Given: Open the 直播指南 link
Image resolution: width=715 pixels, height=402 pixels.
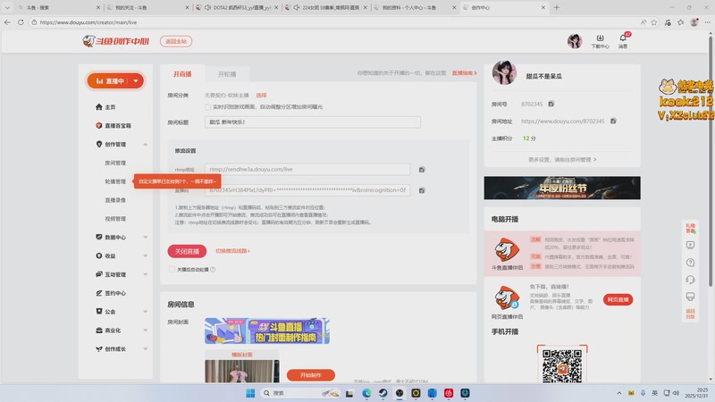Looking at the screenshot, I should click(x=464, y=73).
